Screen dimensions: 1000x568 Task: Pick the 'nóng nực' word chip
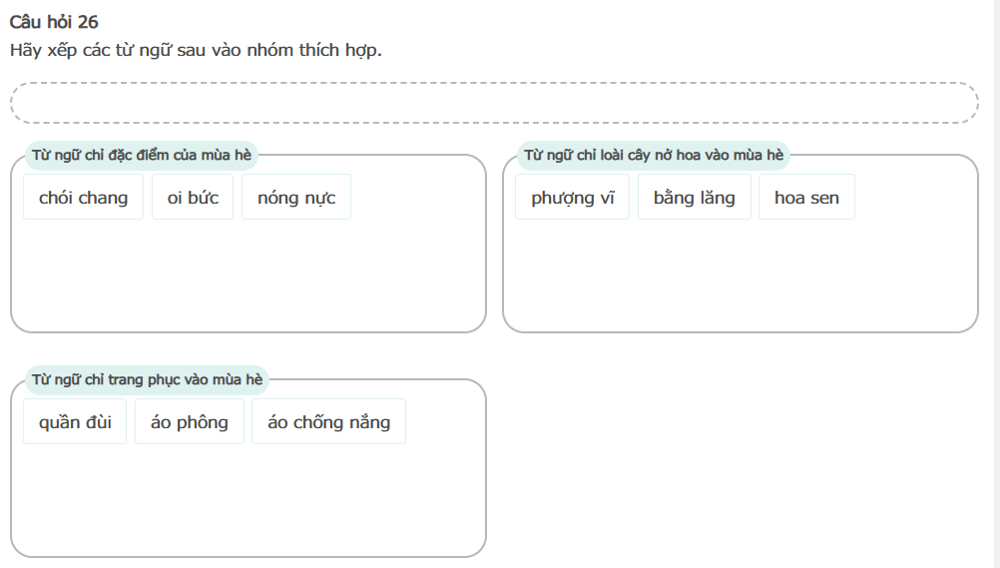pos(296,198)
